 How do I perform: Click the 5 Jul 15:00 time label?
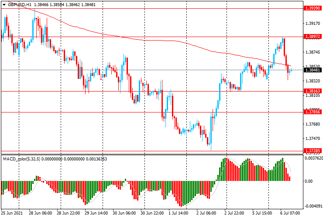262,213
